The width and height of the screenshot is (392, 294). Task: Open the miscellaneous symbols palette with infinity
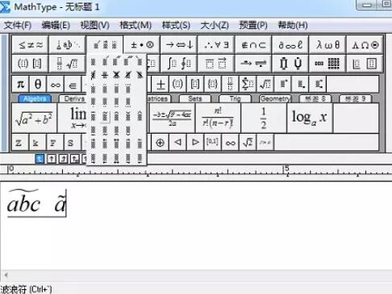tap(290, 45)
